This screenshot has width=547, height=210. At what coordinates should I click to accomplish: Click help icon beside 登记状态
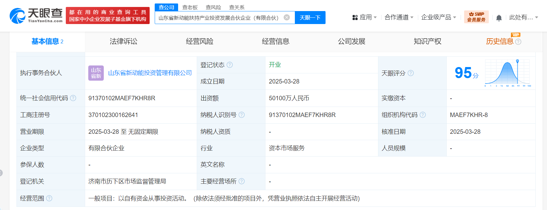(x=230, y=65)
